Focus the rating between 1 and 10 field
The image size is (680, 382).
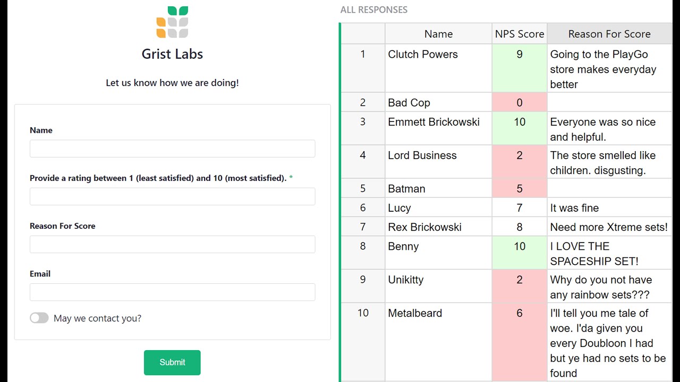pyautogui.click(x=172, y=196)
